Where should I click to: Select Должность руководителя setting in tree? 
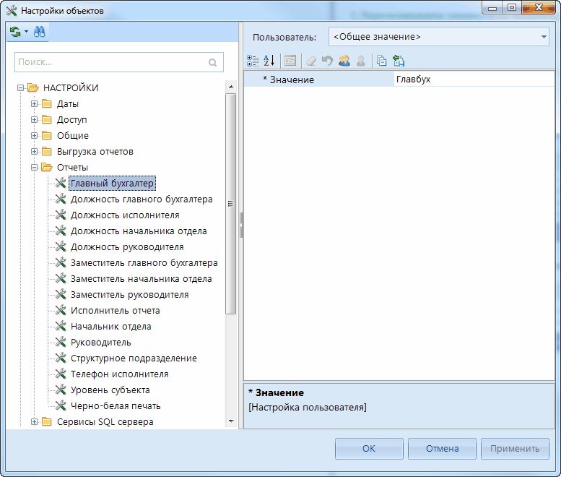[x=127, y=247]
